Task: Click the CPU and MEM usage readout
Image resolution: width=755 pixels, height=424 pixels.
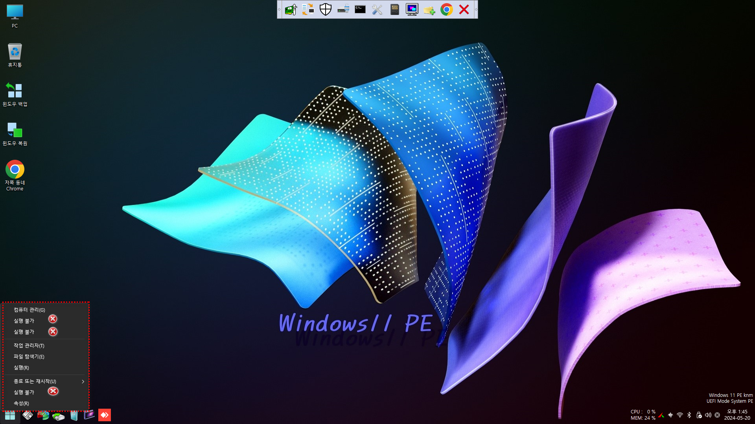Action: [x=643, y=415]
